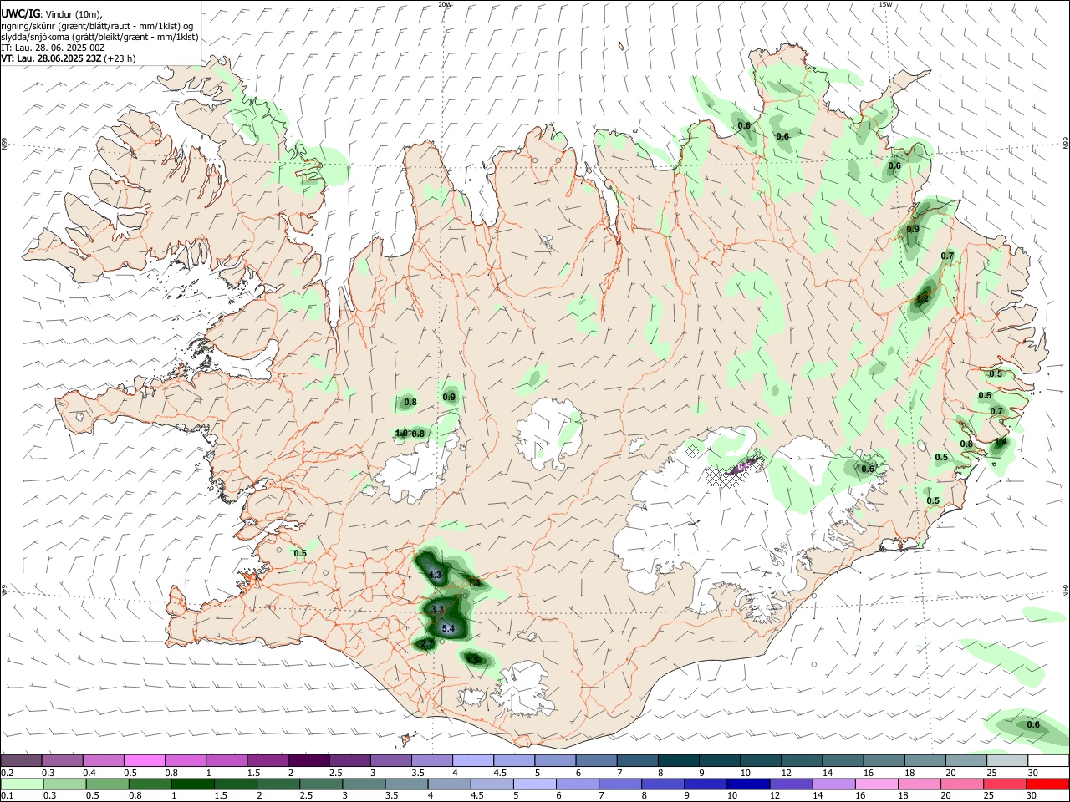Click the 2.7 precipitation value label
The image size is (1070, 802).
pos(427,644)
